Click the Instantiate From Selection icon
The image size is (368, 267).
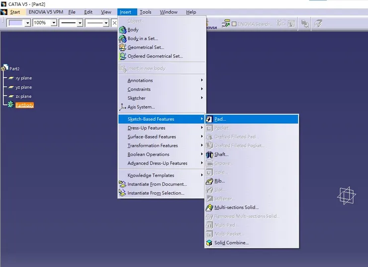click(122, 193)
